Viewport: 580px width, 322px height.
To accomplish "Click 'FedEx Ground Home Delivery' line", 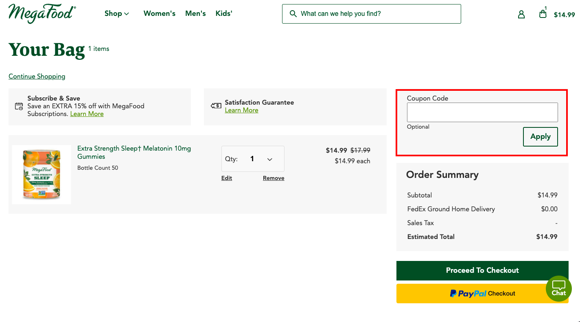I will tap(451, 209).
